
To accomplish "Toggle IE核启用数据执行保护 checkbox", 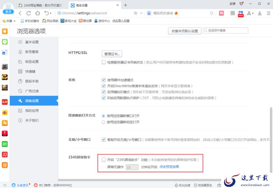I will 104,98.
